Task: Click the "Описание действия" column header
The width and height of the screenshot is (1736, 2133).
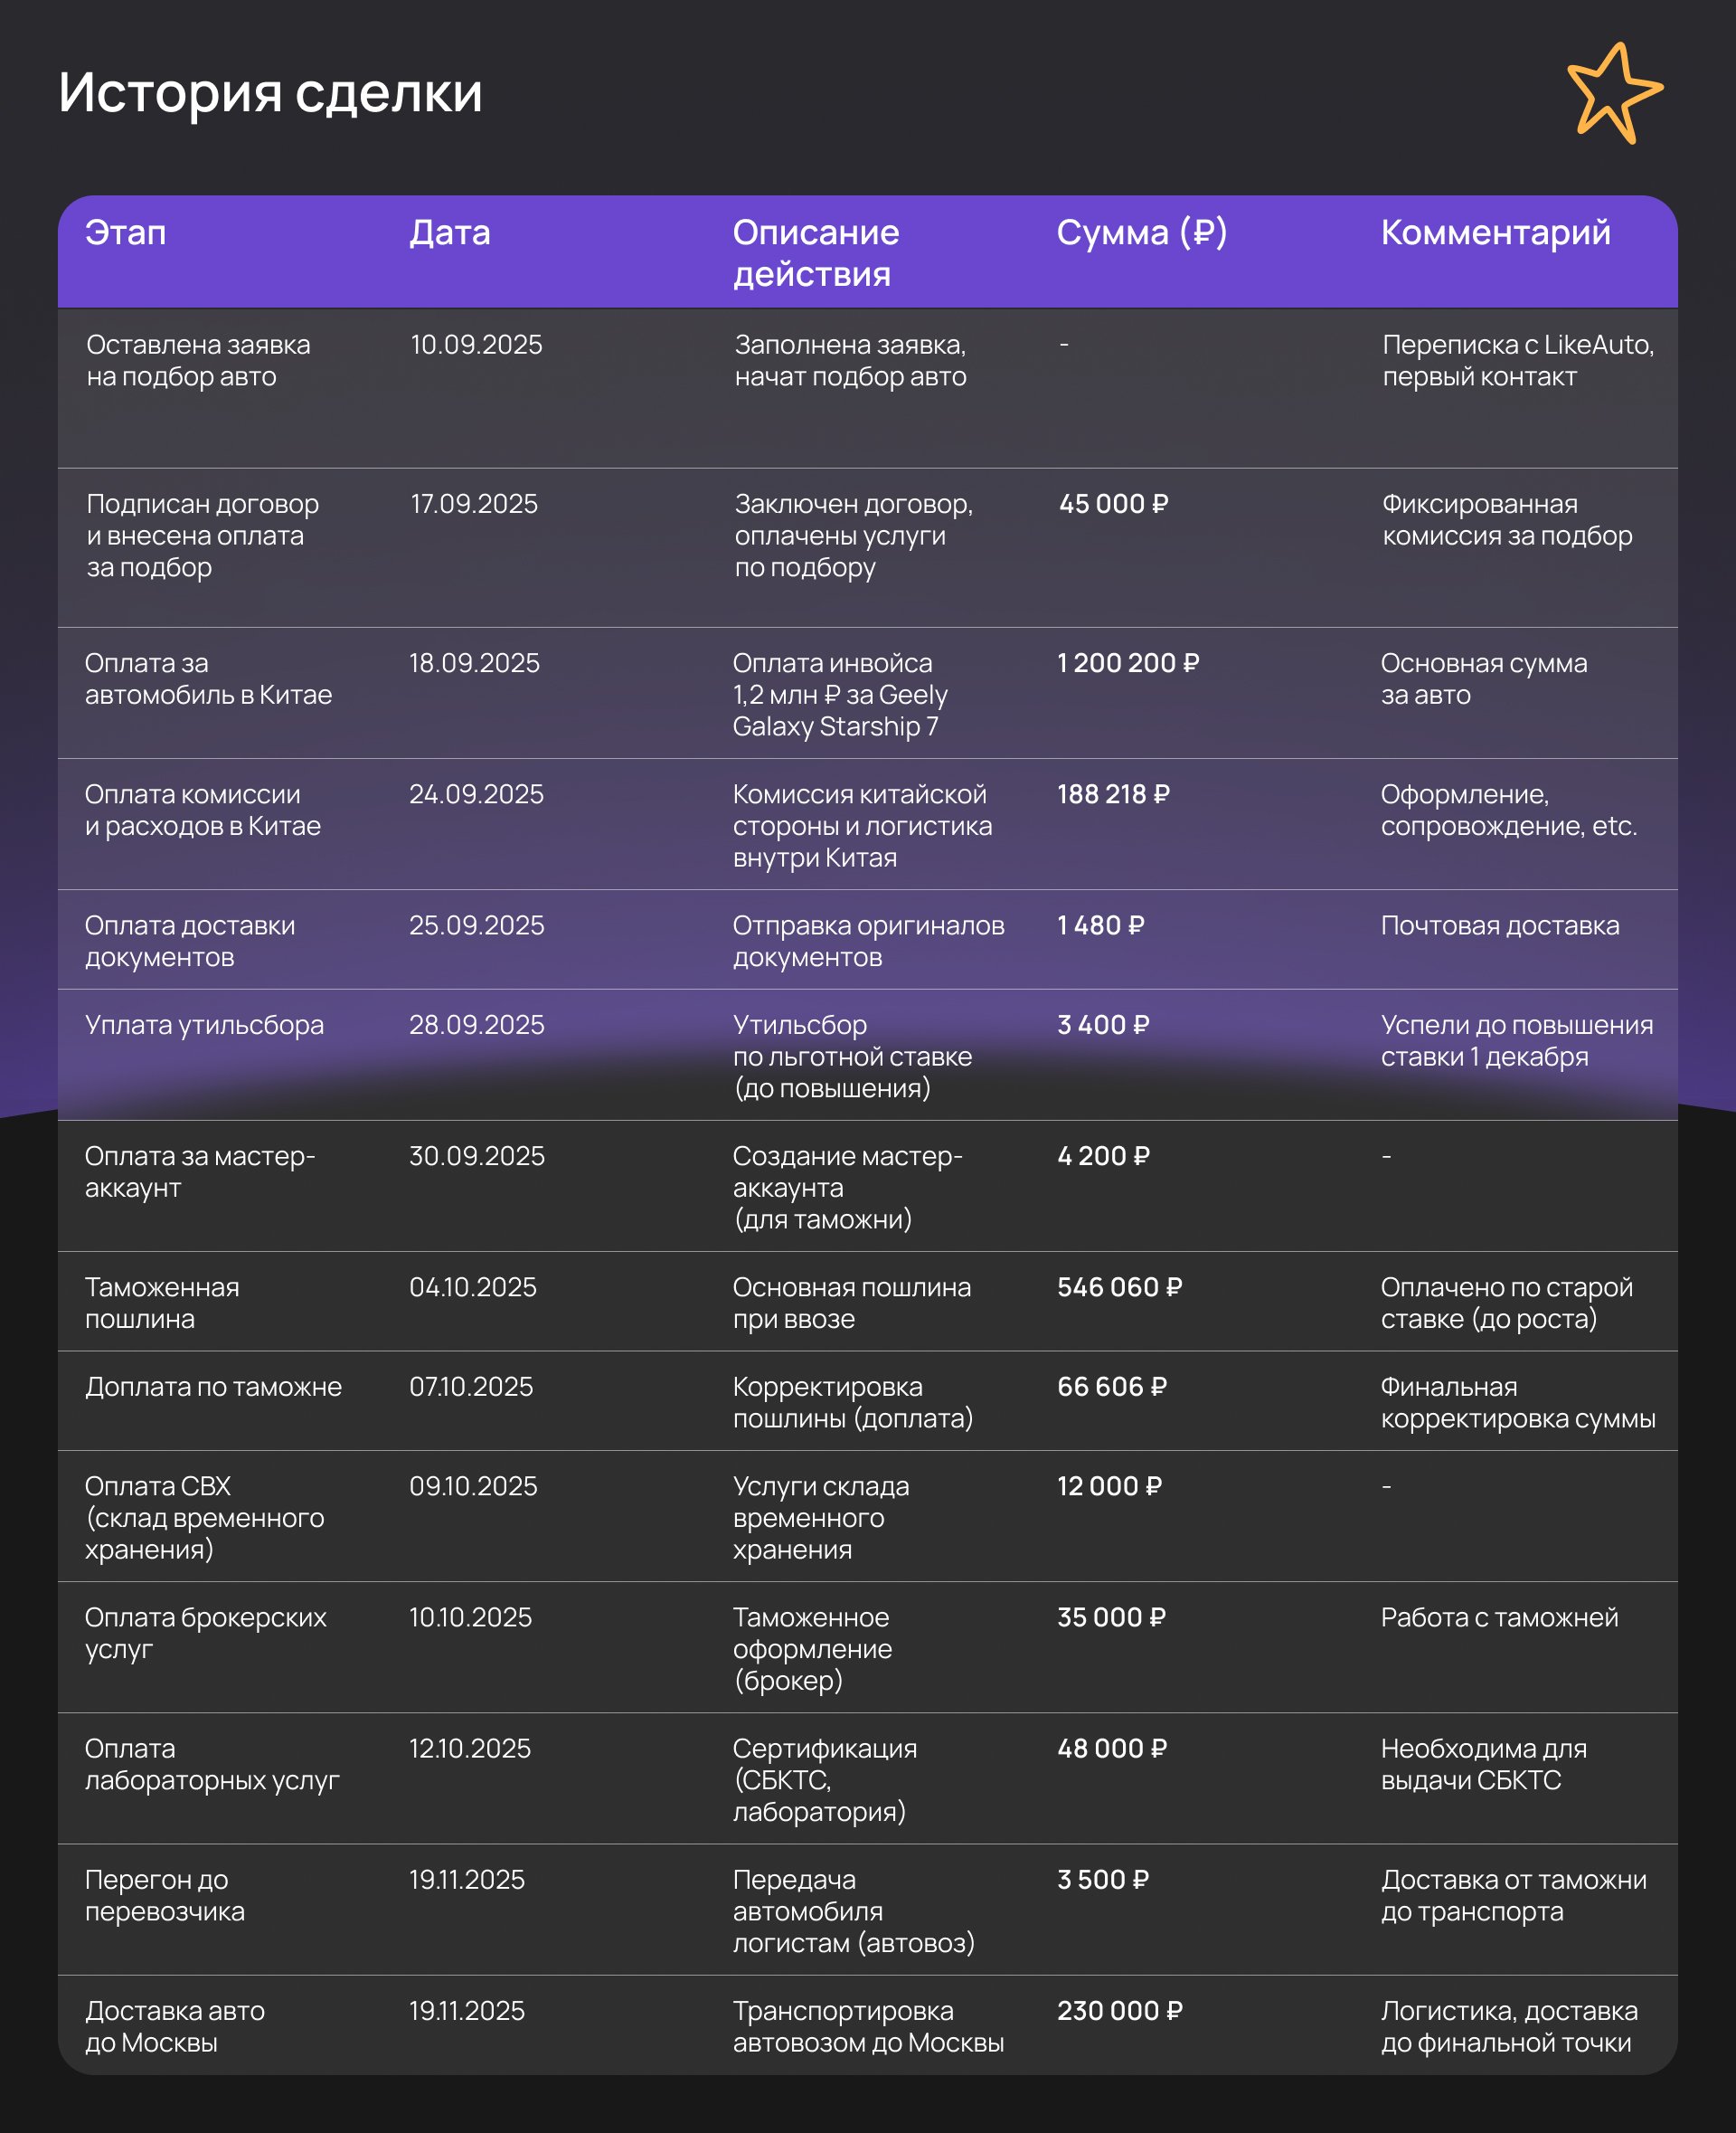Action: 815,252
